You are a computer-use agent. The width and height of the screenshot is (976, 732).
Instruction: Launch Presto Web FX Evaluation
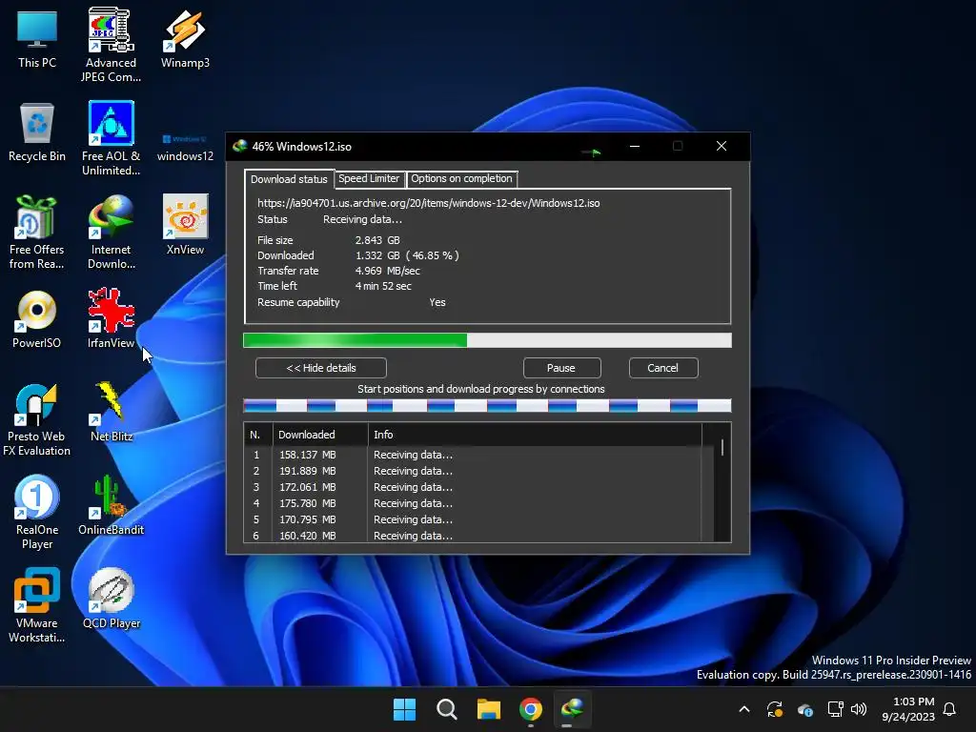(37, 419)
